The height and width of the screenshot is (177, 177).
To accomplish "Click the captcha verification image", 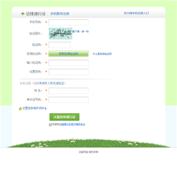I will 60,33.
